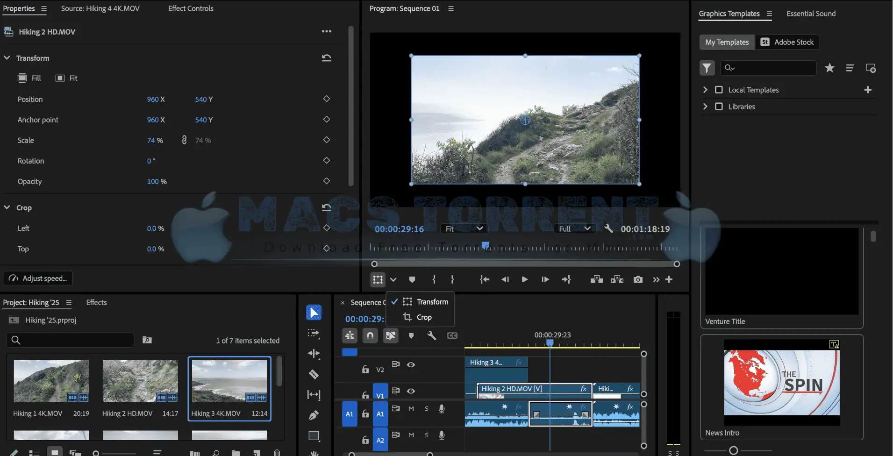Toggle closed captions track button in timeline
The width and height of the screenshot is (893, 456).
point(452,335)
